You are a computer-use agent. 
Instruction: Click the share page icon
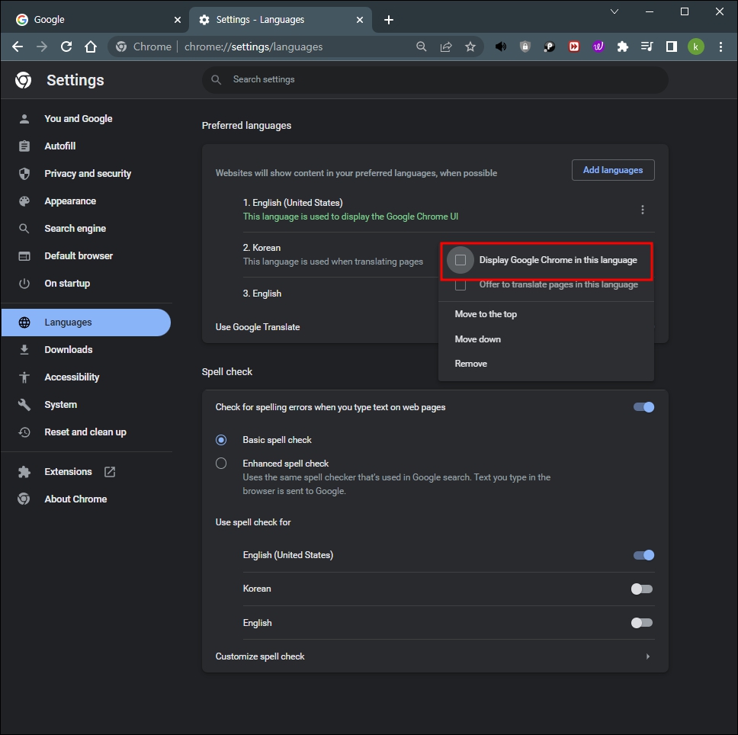coord(446,47)
